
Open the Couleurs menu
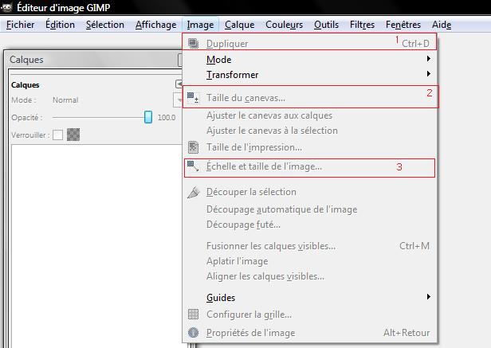(284, 25)
